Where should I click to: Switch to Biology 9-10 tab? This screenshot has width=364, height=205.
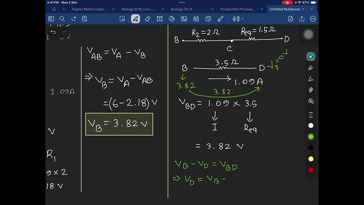click(x=138, y=9)
